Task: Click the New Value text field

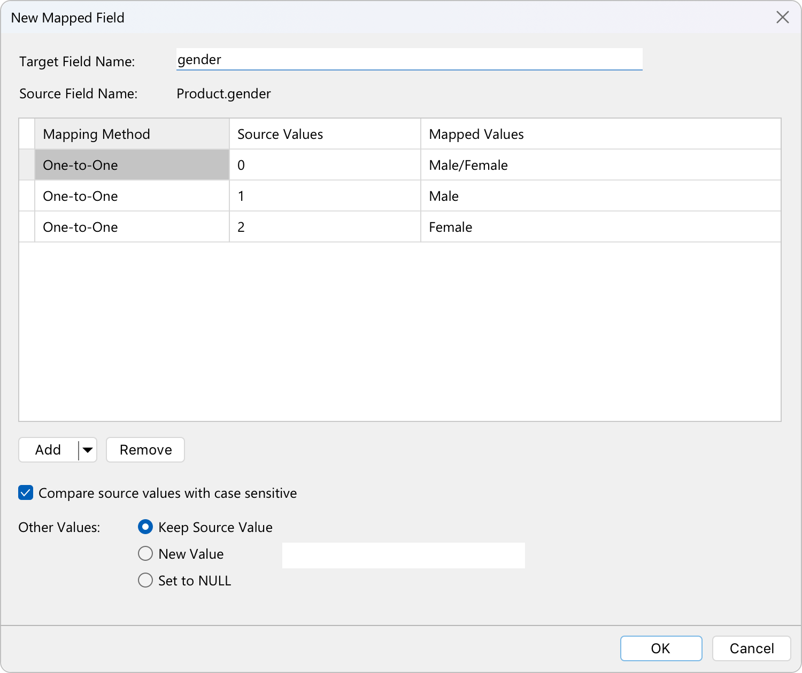Action: [403, 555]
